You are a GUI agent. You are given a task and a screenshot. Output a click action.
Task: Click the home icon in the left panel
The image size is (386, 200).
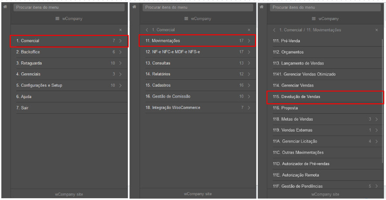(x=5, y=7)
